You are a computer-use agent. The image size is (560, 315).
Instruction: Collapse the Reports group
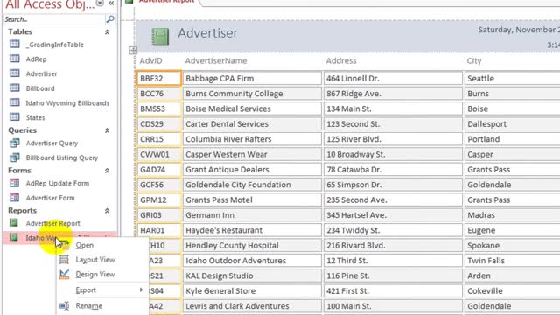pyautogui.click(x=107, y=211)
